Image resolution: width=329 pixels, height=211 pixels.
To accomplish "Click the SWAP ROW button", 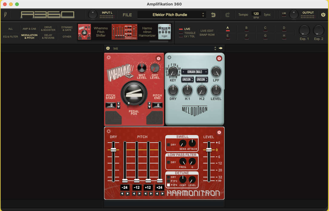I will pyautogui.click(x=207, y=35).
